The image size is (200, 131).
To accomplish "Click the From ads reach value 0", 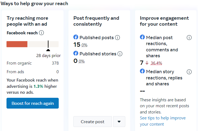I will pyautogui.click(x=57, y=72).
